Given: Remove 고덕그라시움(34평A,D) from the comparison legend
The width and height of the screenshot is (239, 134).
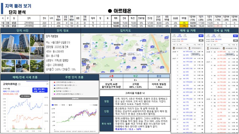Looking at the screenshot, I should pos(76,85).
